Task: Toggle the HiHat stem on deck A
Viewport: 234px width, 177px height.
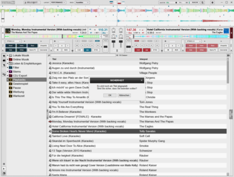Action: pos(22,50)
